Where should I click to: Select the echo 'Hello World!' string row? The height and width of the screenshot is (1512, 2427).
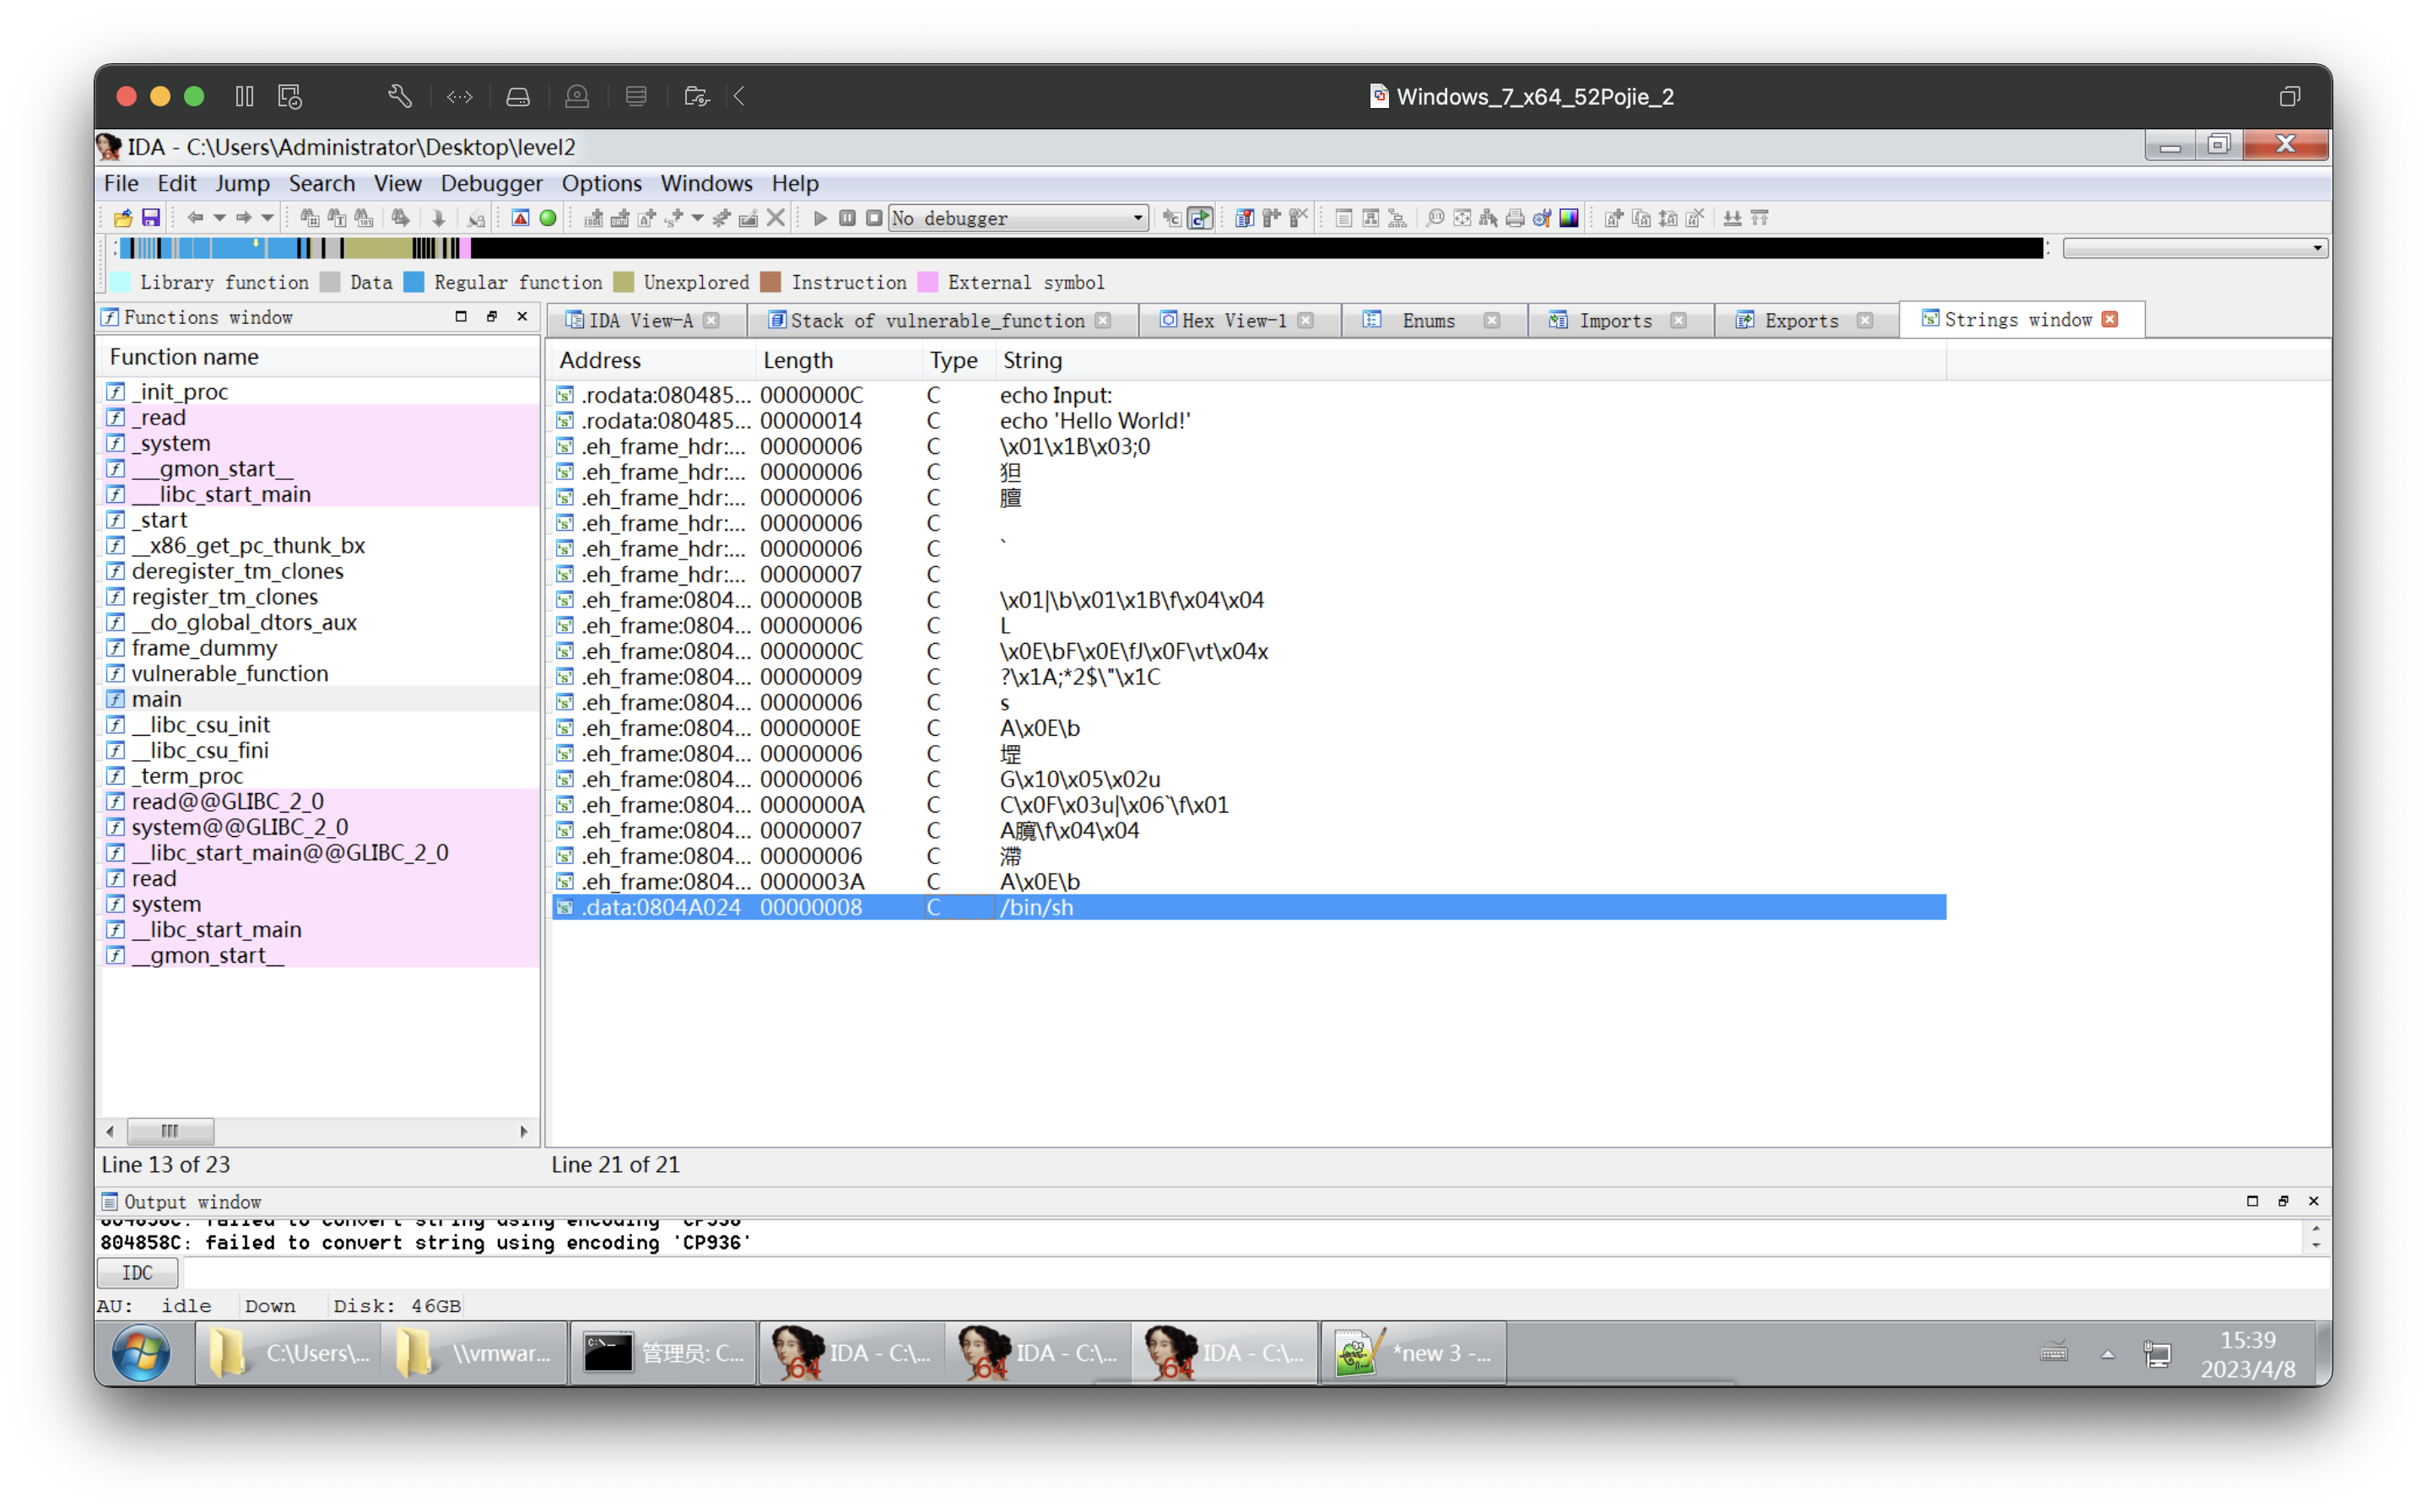1094,421
